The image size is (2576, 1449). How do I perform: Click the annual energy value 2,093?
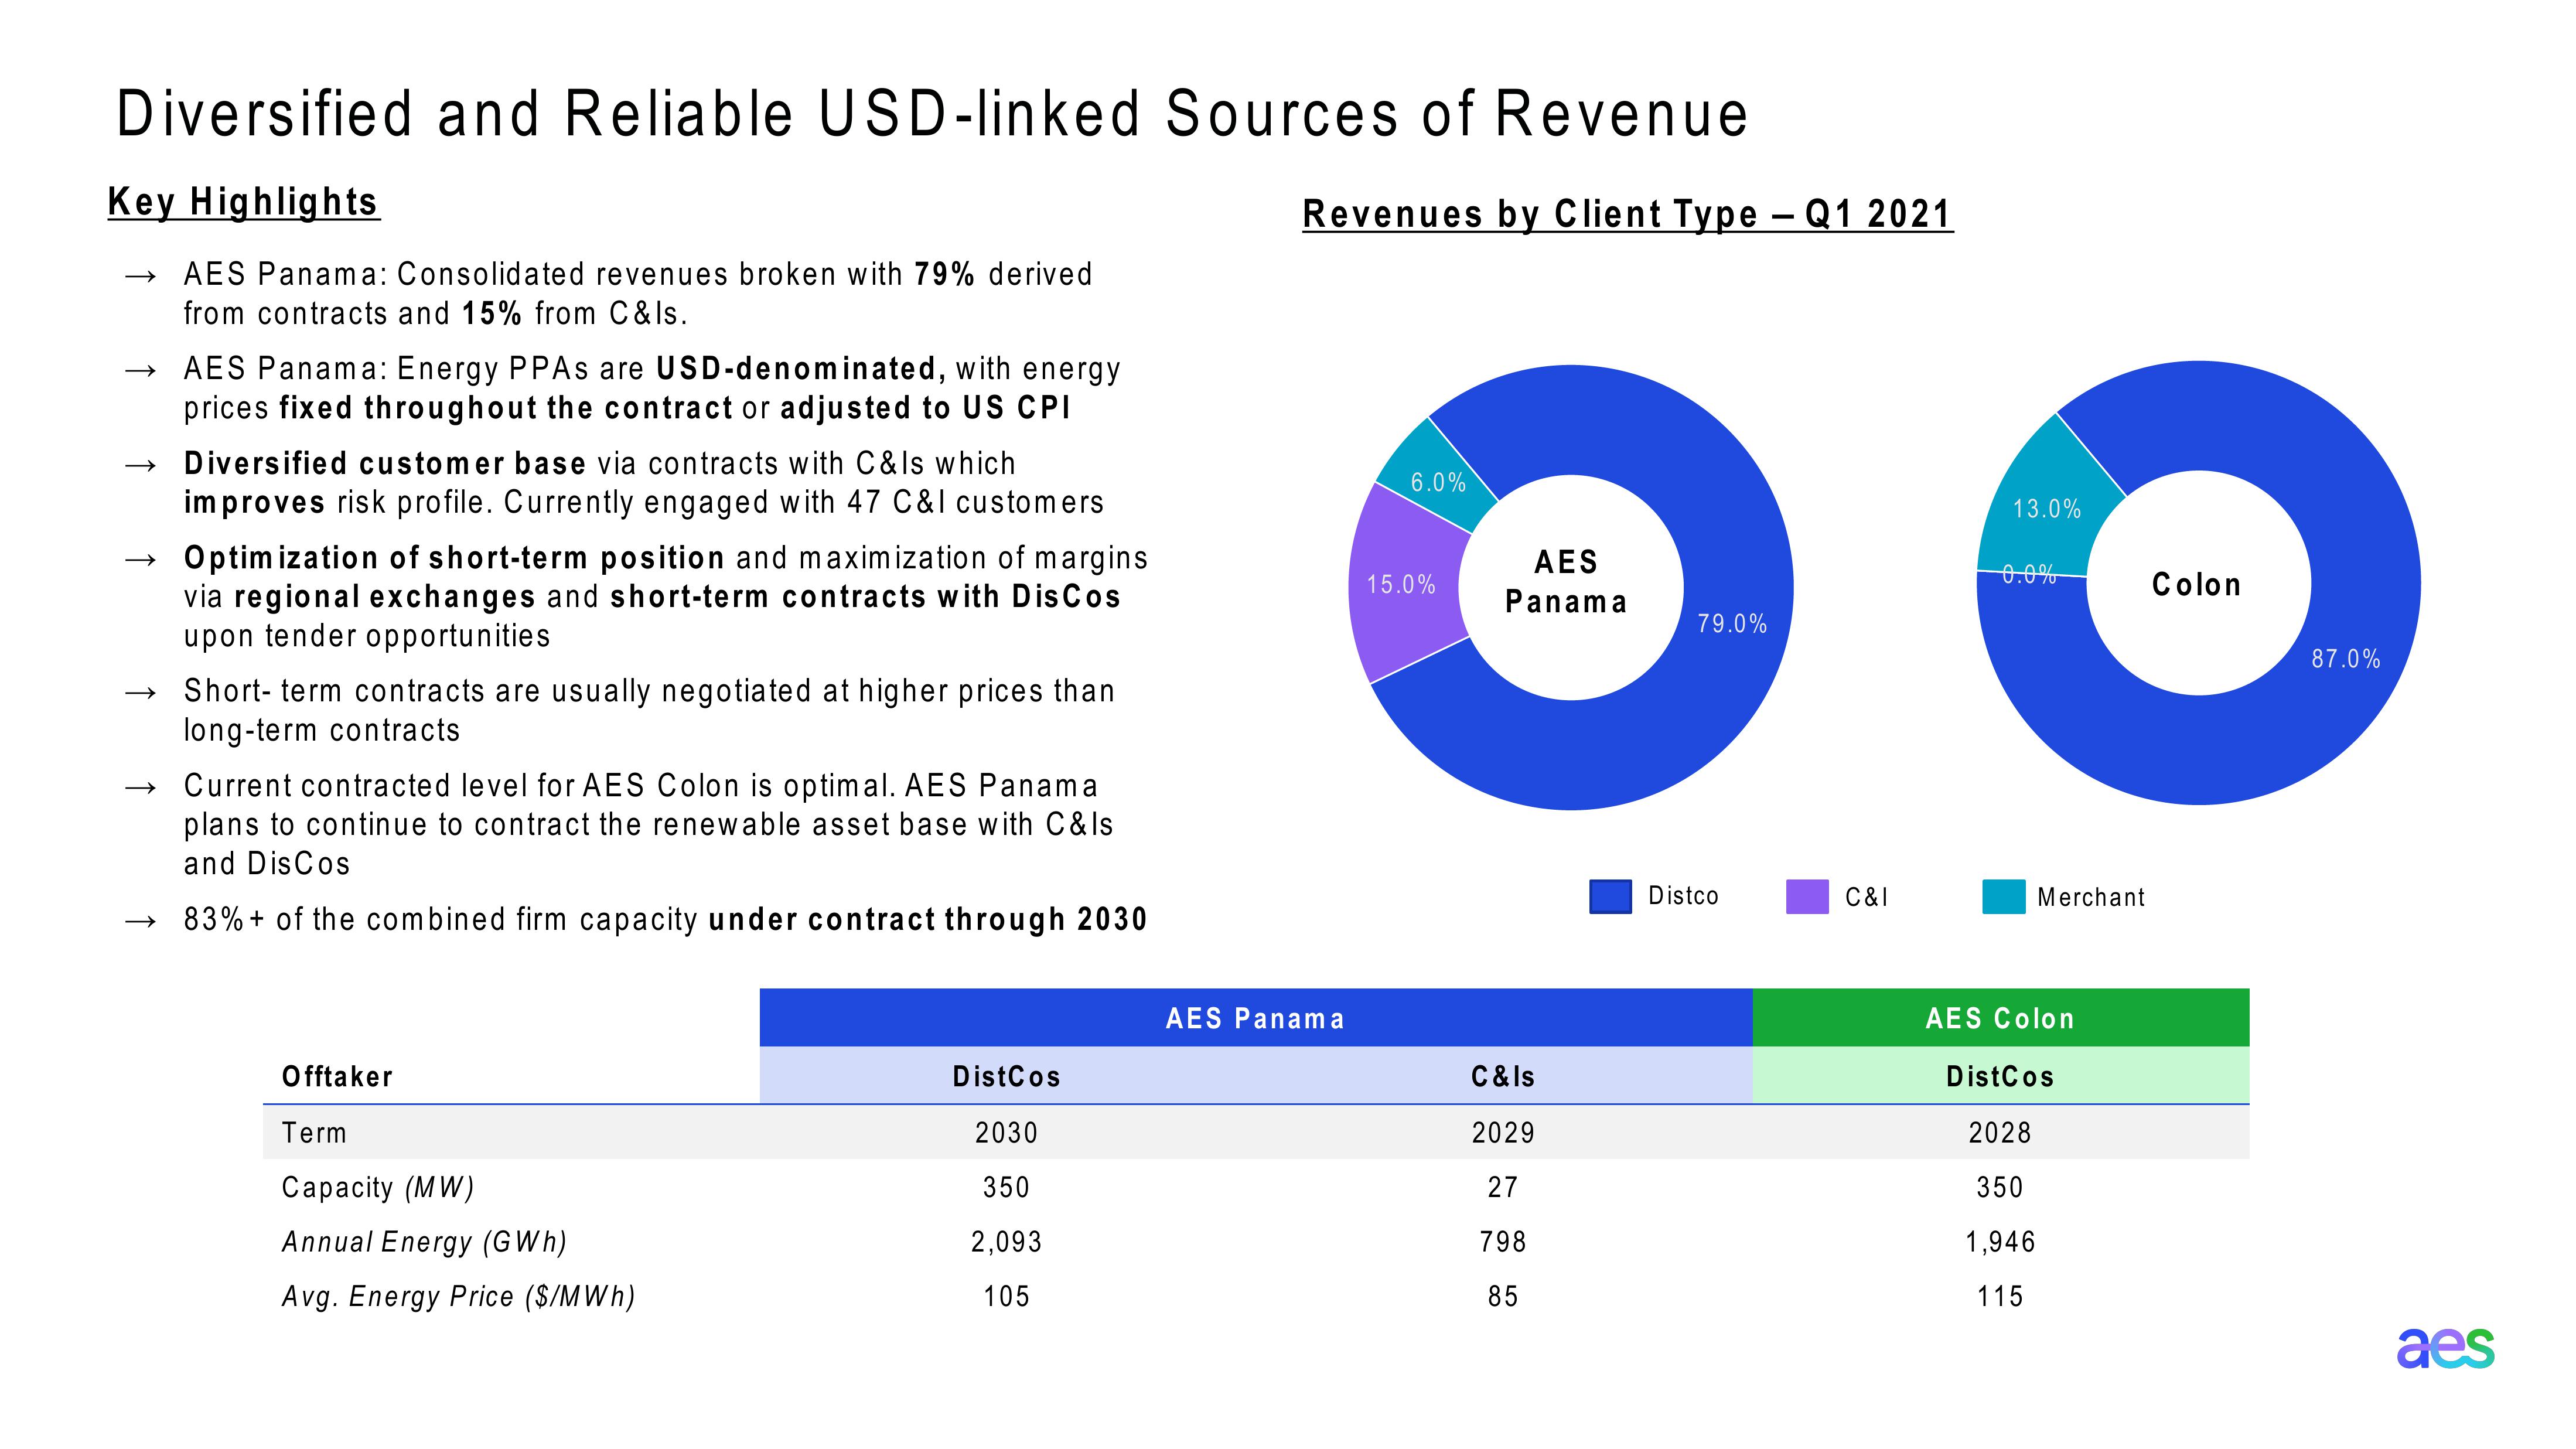(x=1007, y=1242)
